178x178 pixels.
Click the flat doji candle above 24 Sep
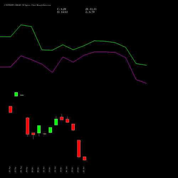[22, 95]
